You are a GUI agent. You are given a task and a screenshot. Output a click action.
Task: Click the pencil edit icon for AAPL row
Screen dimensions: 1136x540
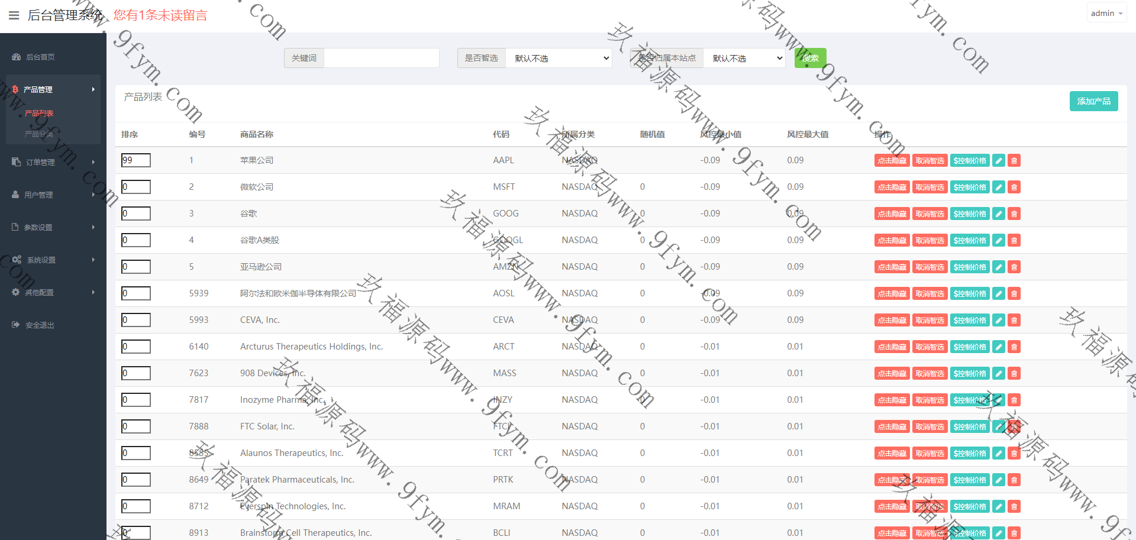click(x=999, y=160)
